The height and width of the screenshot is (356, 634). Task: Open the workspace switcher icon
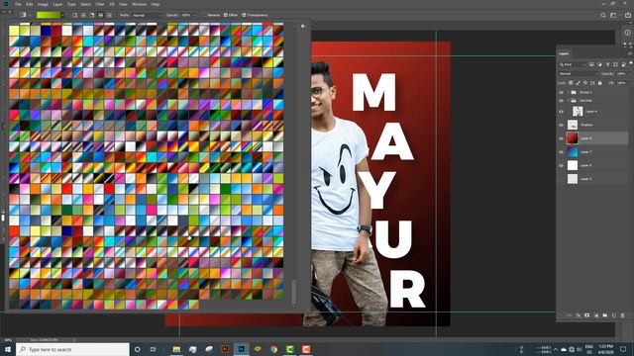point(614,15)
